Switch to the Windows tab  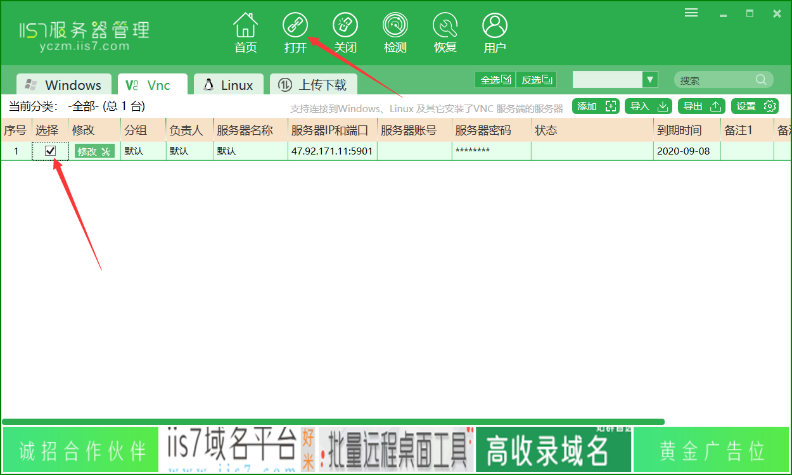[x=63, y=84]
